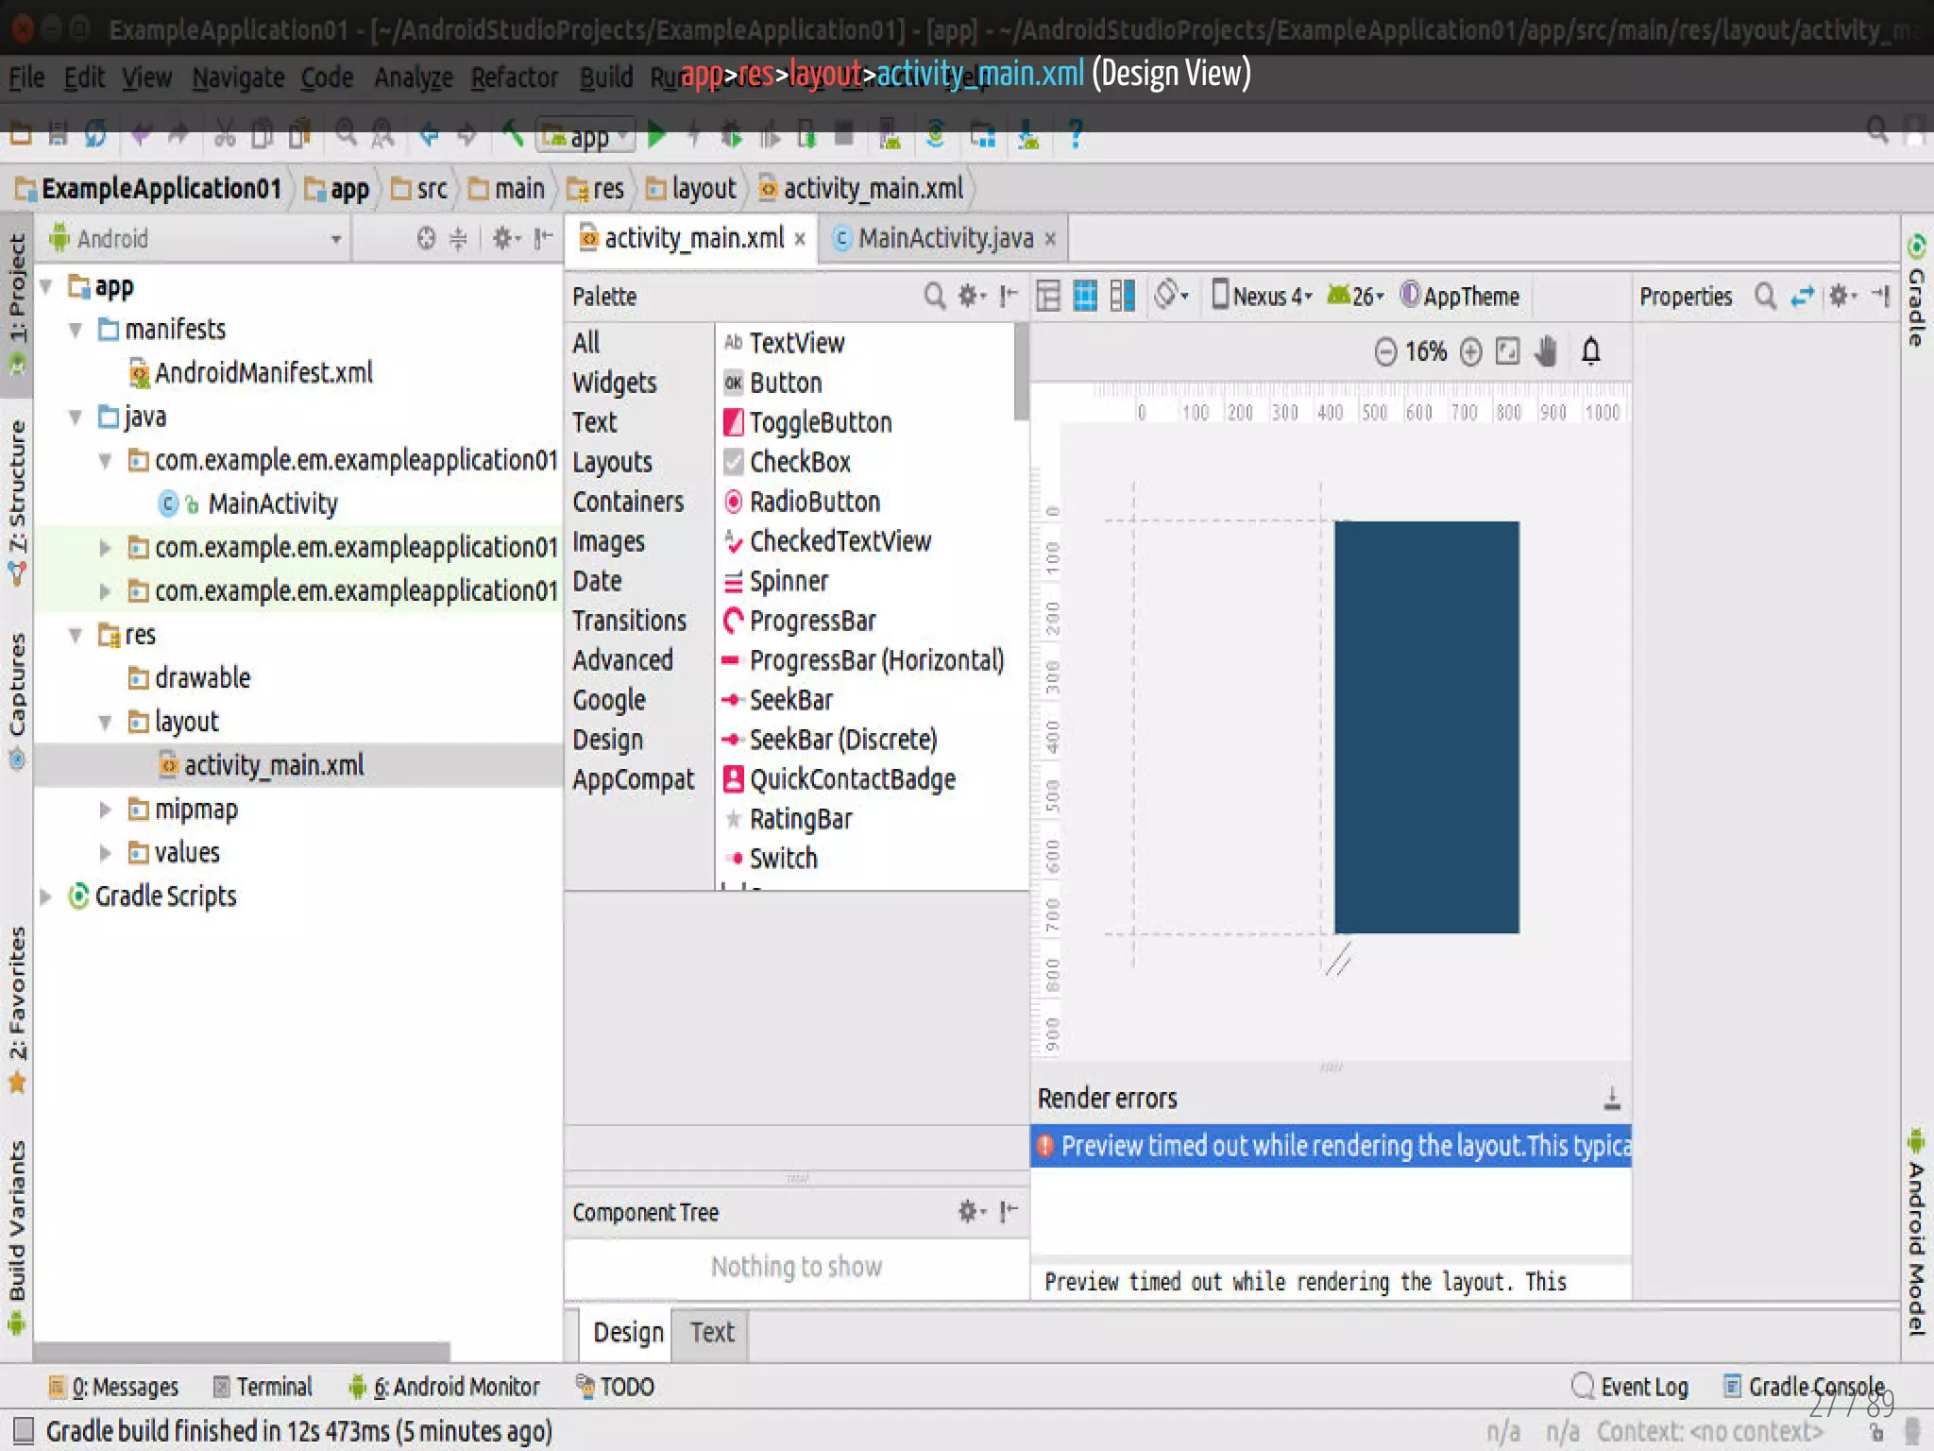The image size is (1934, 1451).
Task: Collapse all in Project panel
Action: pyautogui.click(x=458, y=239)
